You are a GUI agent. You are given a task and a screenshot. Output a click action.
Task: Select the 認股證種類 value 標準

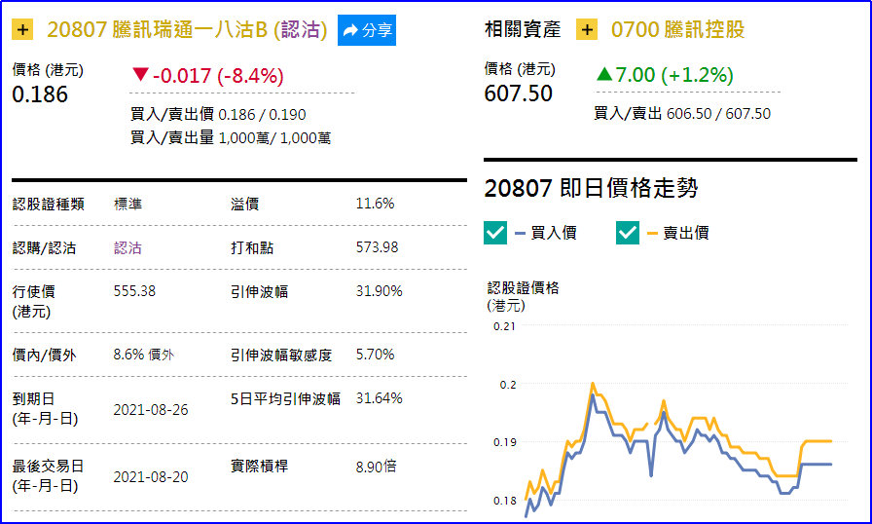click(127, 205)
